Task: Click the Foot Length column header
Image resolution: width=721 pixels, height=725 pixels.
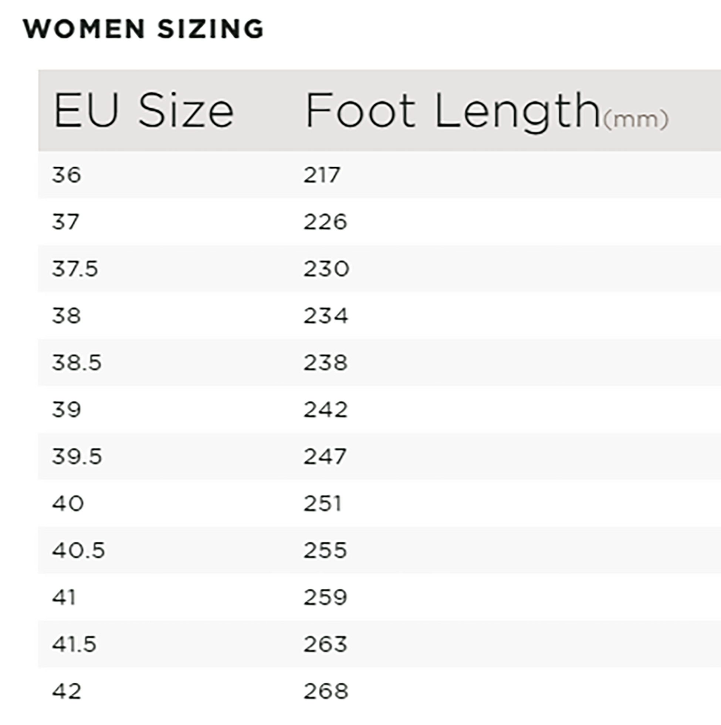Action: pyautogui.click(x=452, y=111)
